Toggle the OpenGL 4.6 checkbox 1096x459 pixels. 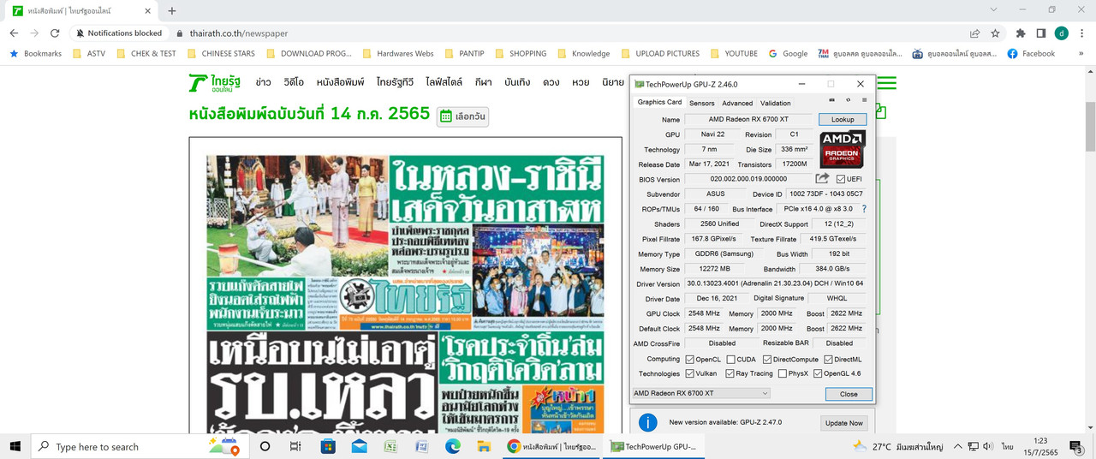pos(818,373)
